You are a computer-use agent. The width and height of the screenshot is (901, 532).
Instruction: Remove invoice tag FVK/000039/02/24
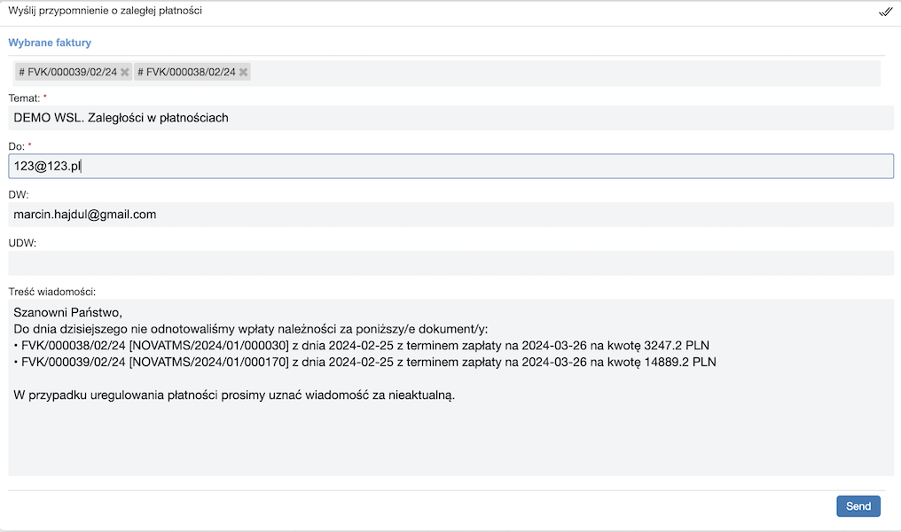[x=125, y=72]
